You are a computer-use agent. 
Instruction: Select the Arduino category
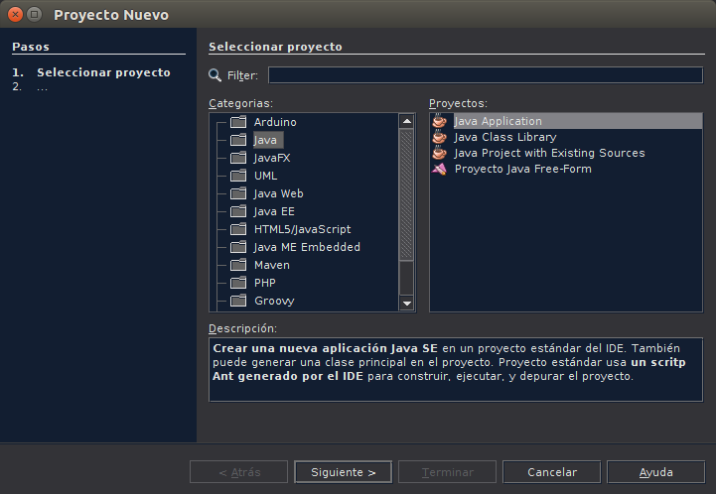click(275, 122)
